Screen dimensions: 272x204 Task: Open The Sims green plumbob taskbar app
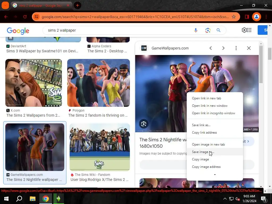click(x=58, y=199)
